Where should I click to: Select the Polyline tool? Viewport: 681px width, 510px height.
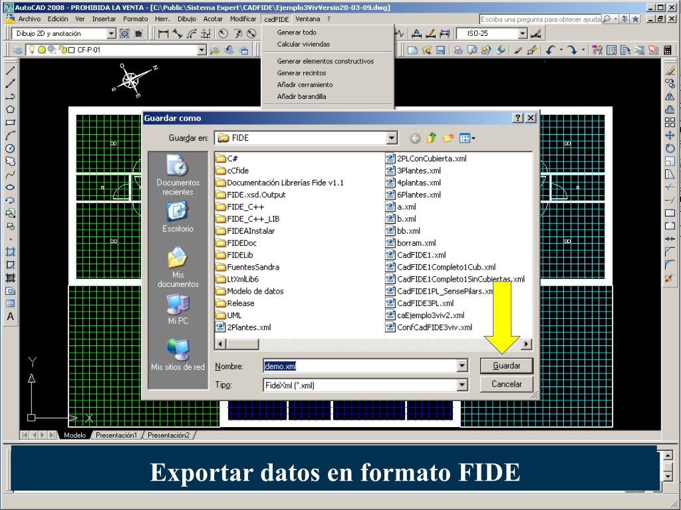coord(10,96)
